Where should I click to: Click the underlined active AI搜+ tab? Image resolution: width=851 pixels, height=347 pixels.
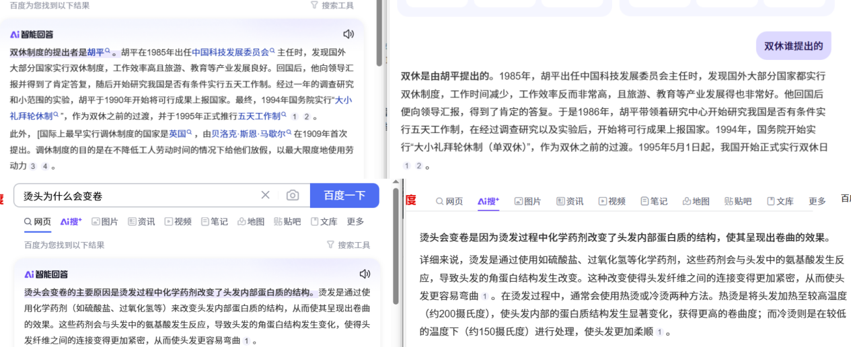pyautogui.click(x=488, y=201)
